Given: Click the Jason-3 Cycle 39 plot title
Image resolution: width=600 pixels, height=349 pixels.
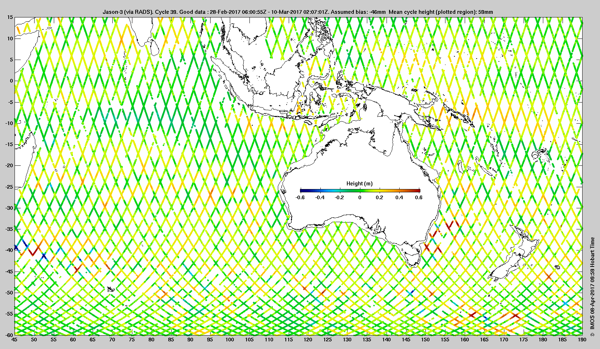Looking at the screenshot, I should (298, 12).
